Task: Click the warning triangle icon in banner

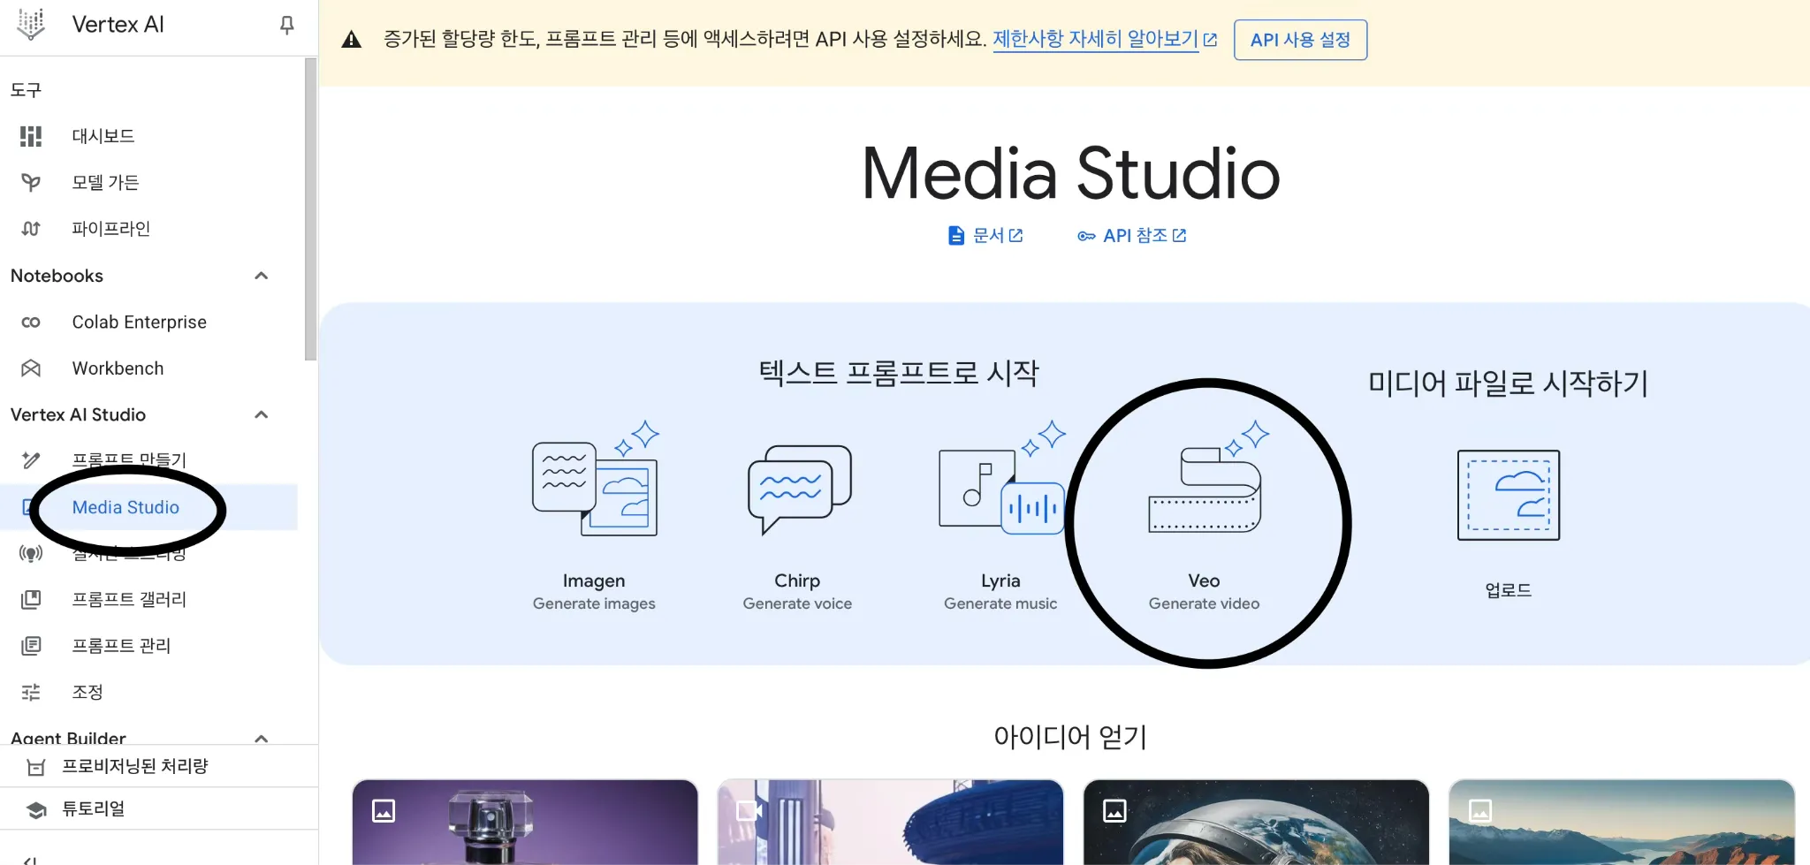Action: (x=352, y=39)
